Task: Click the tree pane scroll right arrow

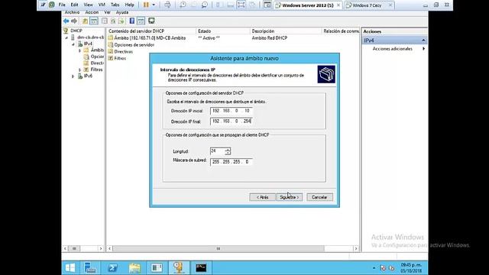Action: click(x=101, y=248)
